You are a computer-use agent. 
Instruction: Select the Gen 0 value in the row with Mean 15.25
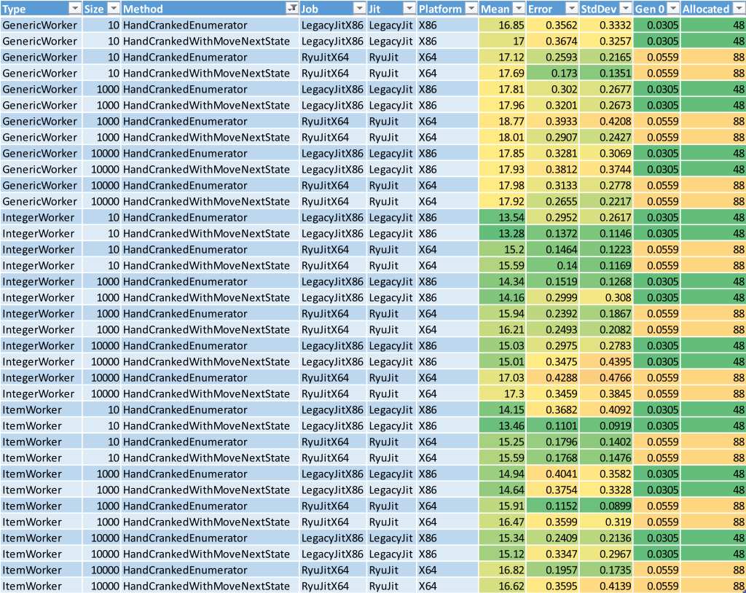(x=656, y=442)
